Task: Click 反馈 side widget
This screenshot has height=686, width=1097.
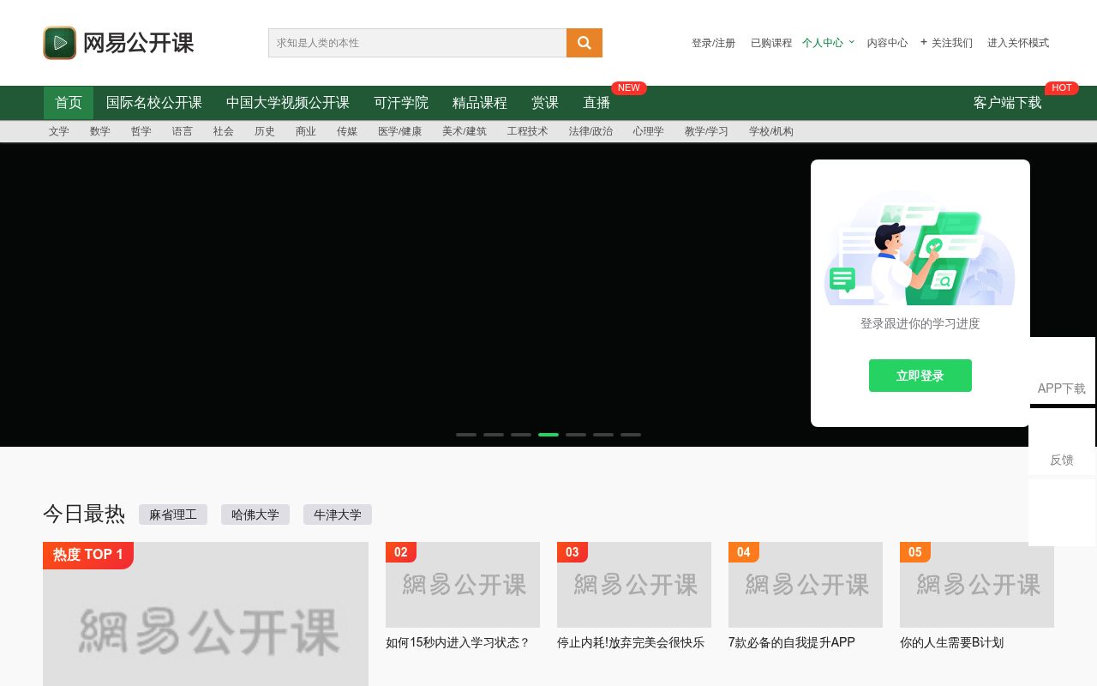Action: (1062, 442)
